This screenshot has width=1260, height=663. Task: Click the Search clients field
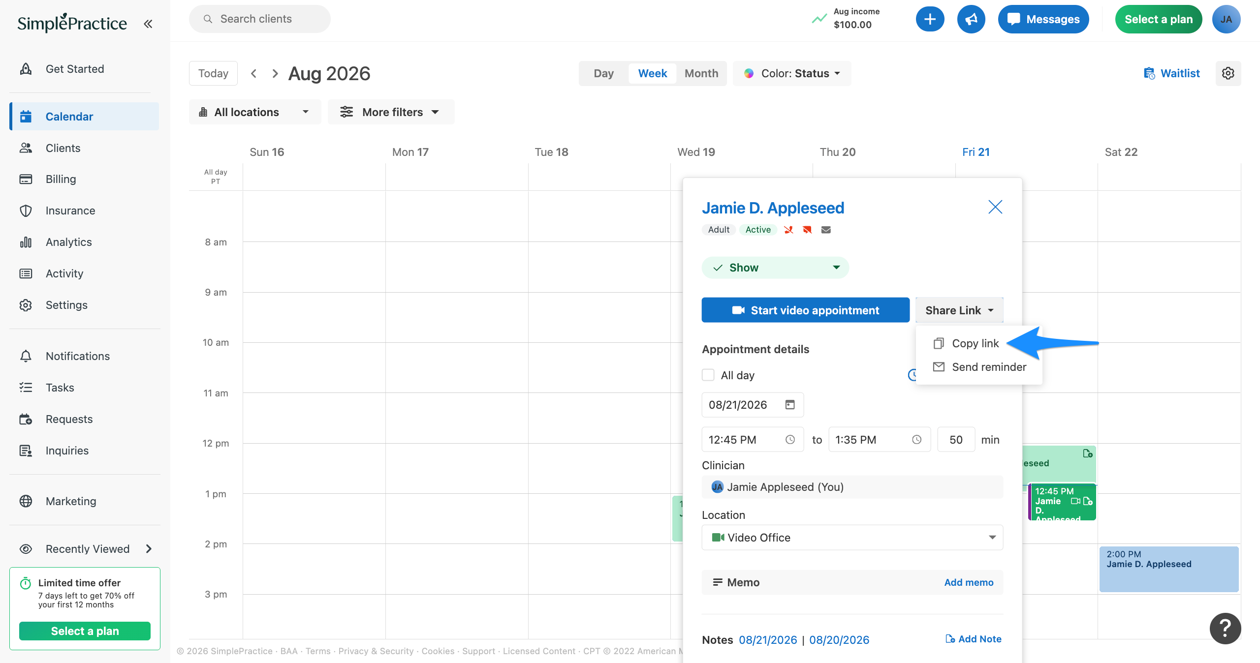coord(260,19)
